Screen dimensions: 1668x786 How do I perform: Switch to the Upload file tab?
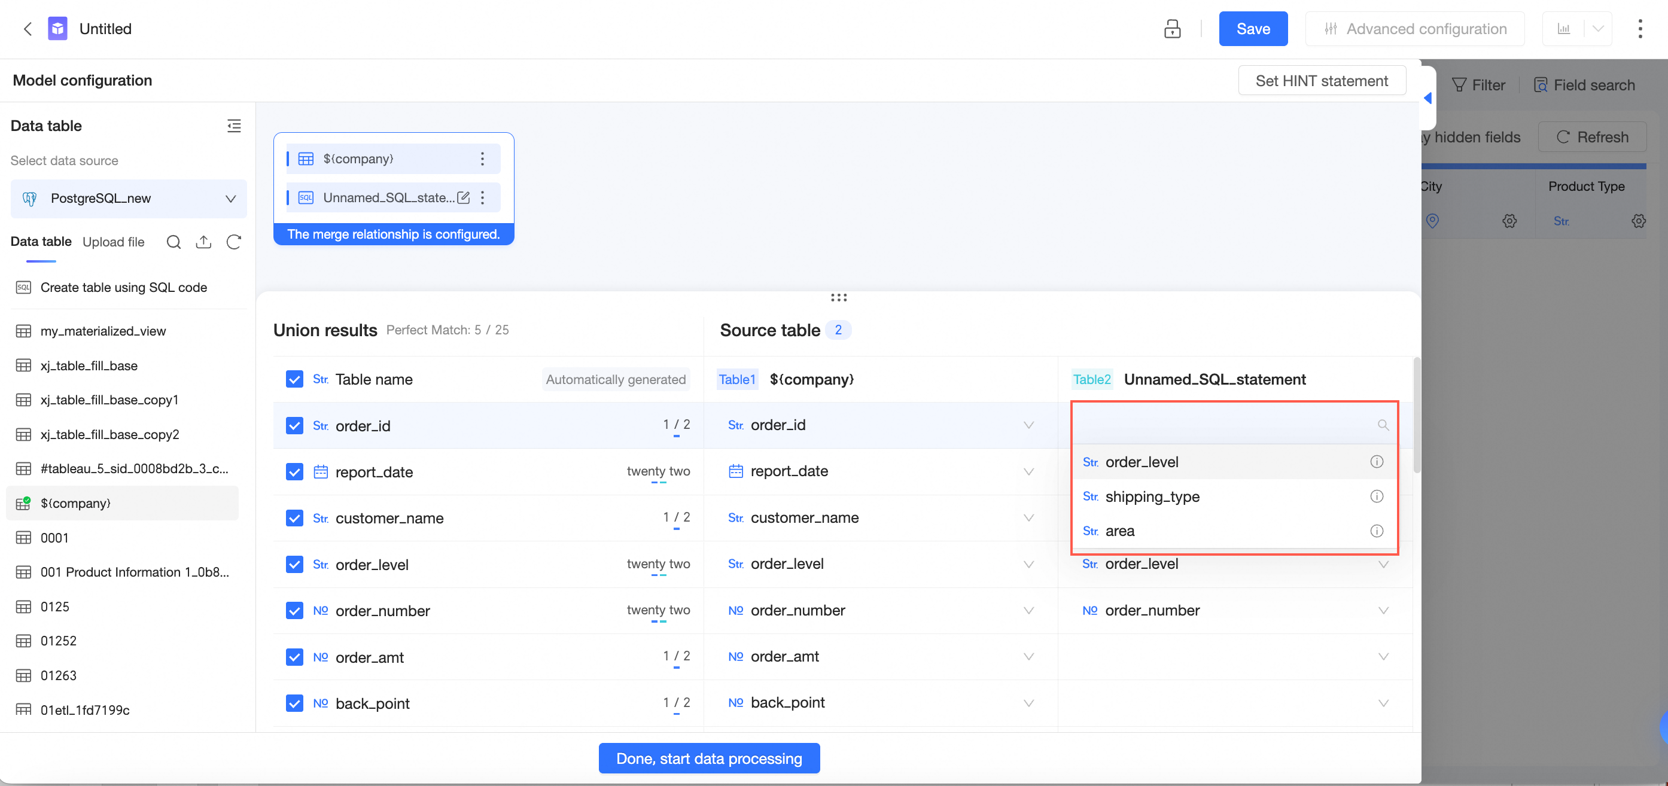[x=113, y=242]
